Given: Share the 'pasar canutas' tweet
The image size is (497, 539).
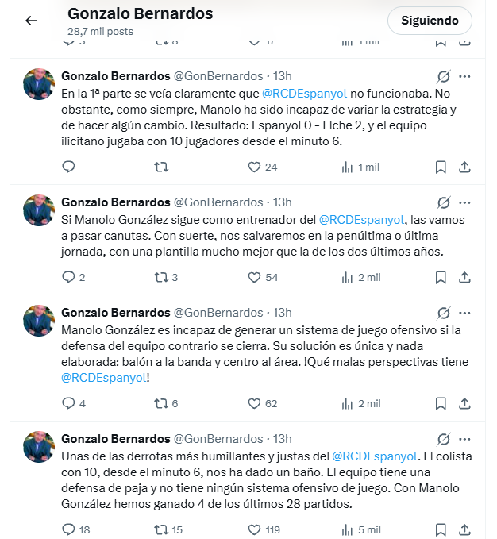Looking at the screenshot, I should [x=464, y=277].
